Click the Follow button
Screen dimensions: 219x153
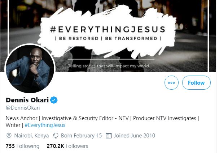[196, 83]
